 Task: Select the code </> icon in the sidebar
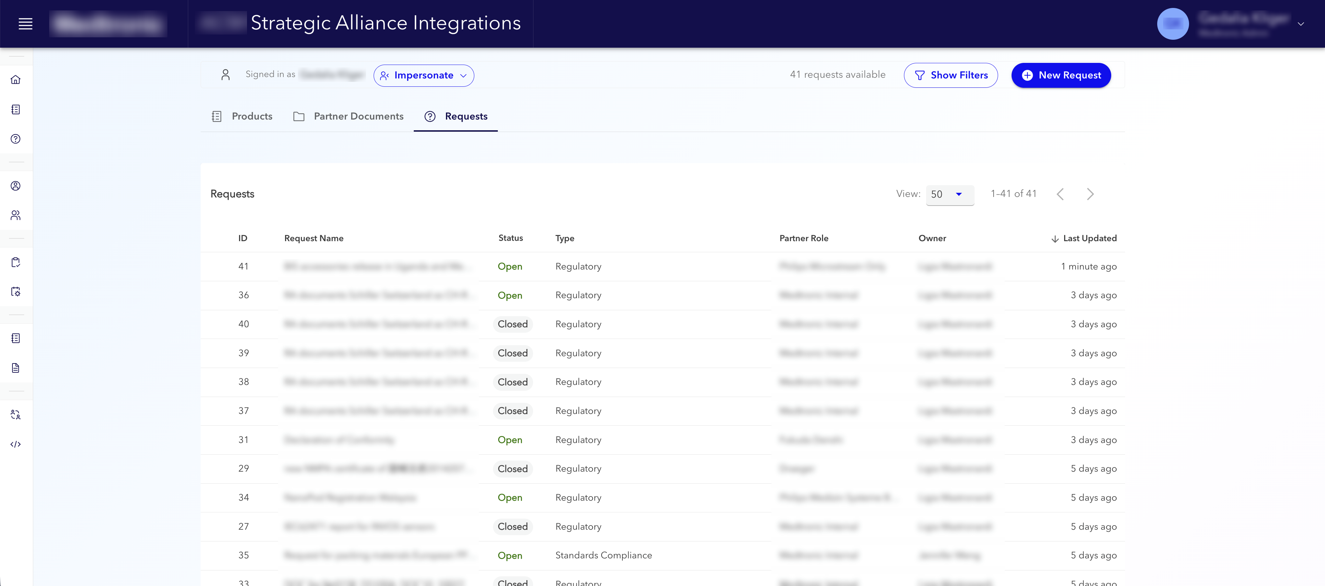point(16,444)
